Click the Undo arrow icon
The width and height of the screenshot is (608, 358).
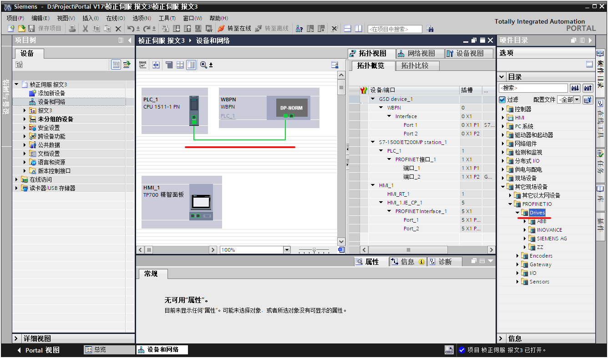tap(131, 29)
